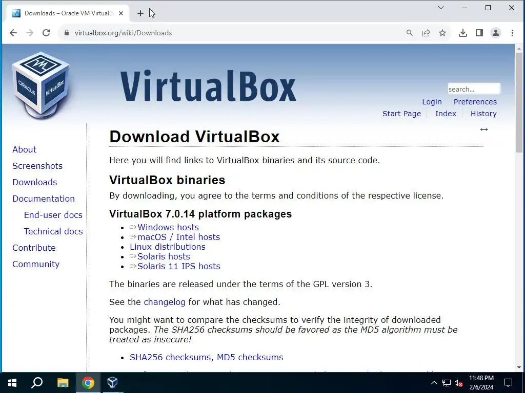Open the History link
The width and height of the screenshot is (525, 393).
tap(483, 114)
